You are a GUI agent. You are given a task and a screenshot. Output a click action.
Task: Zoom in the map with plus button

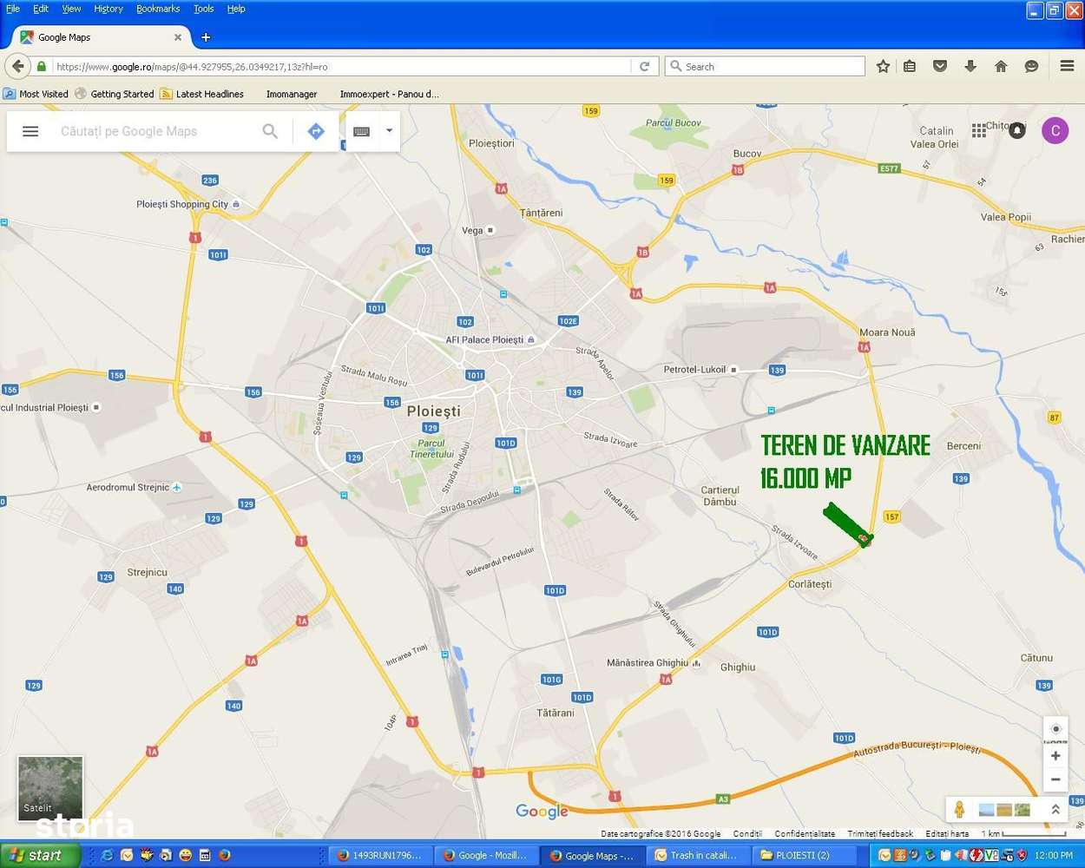[1055, 756]
